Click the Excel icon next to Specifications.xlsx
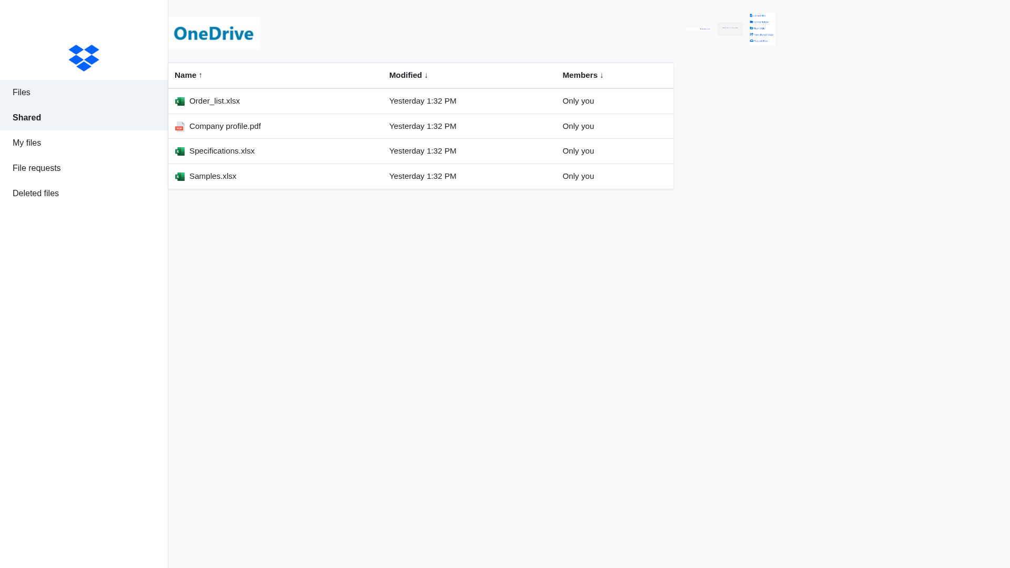 pyautogui.click(x=180, y=151)
